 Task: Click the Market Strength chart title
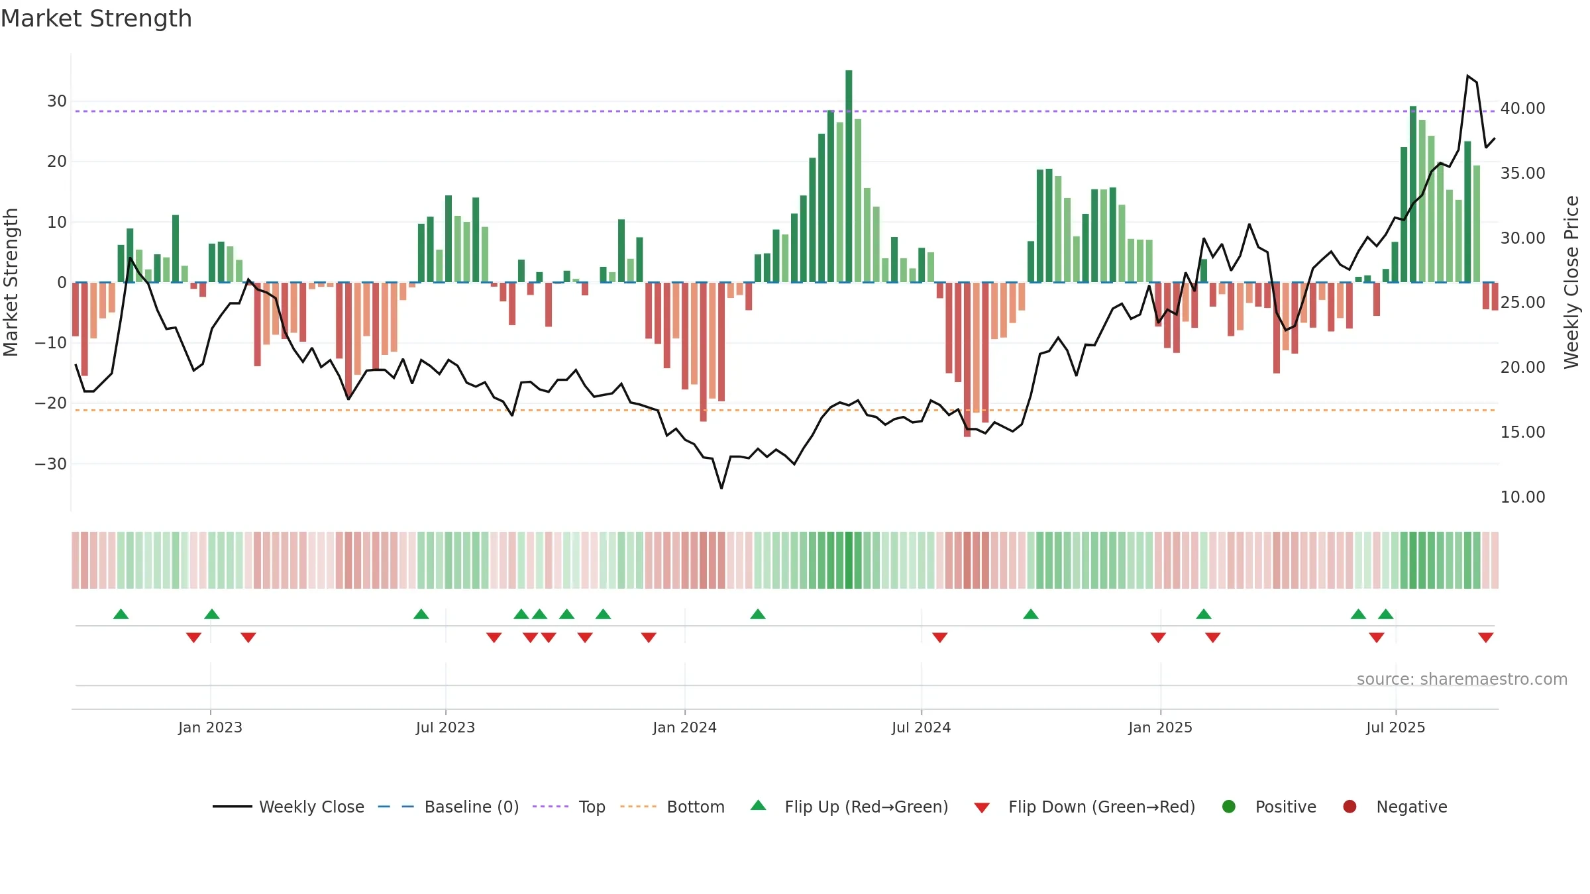pos(96,19)
